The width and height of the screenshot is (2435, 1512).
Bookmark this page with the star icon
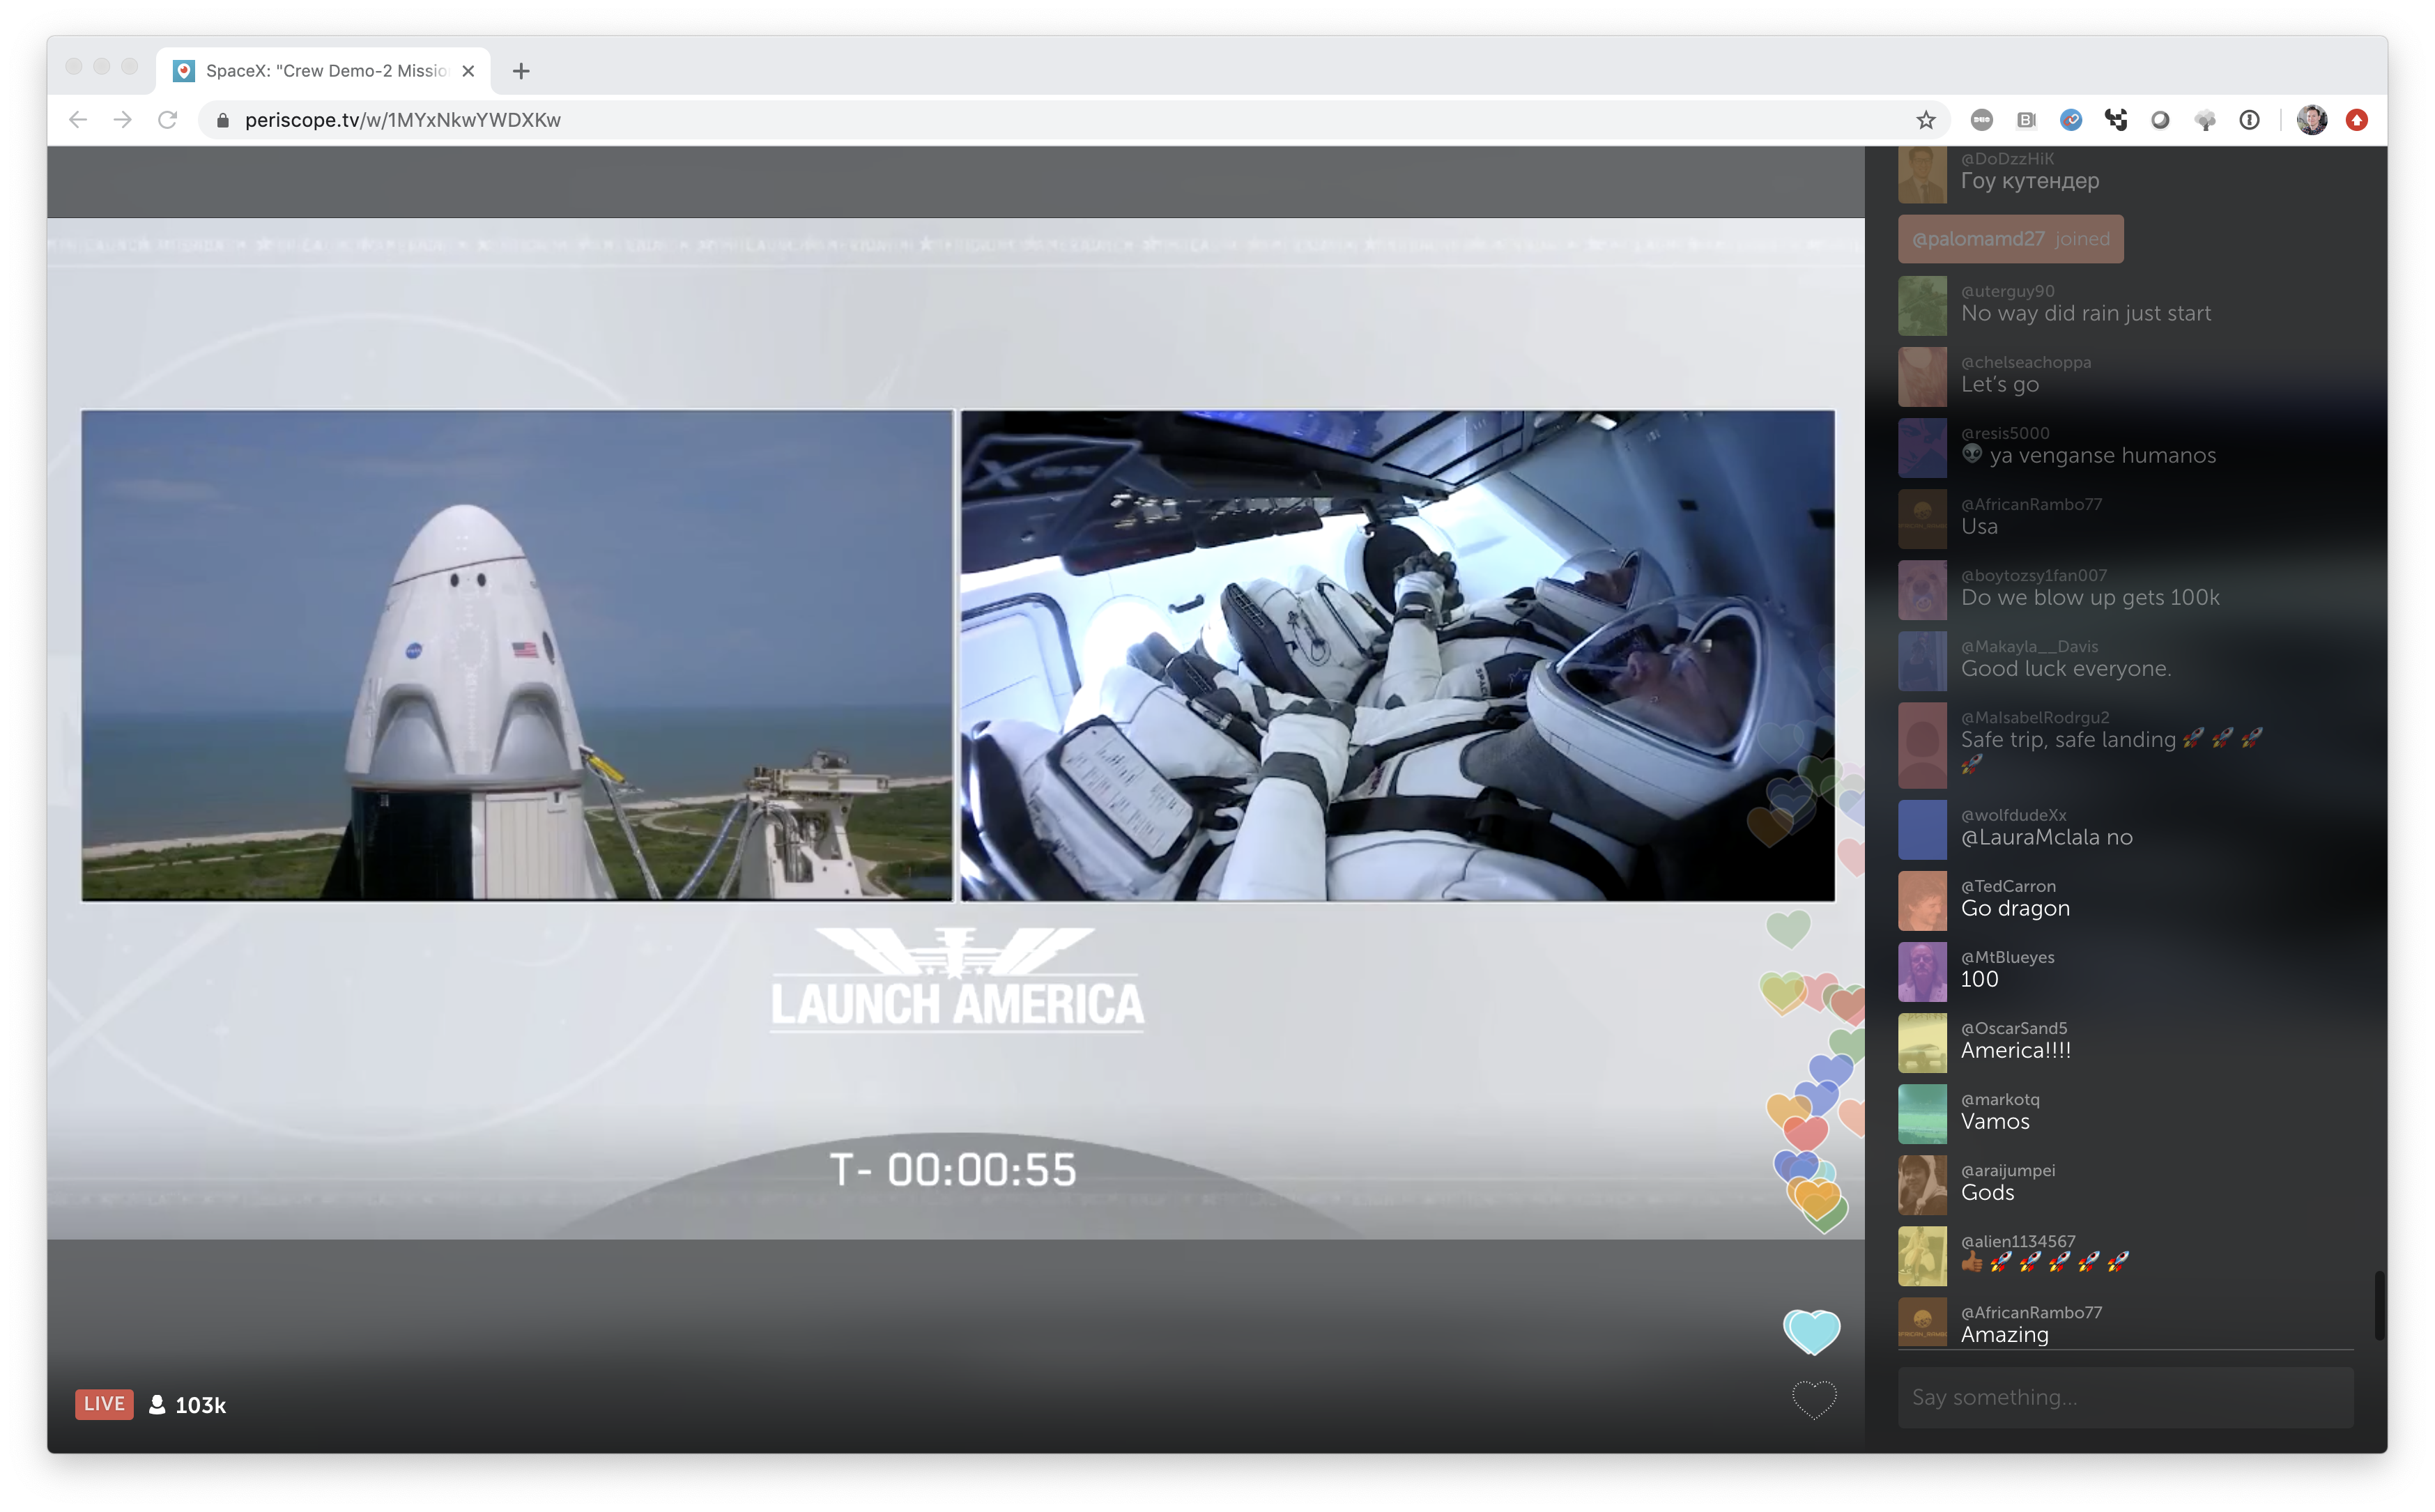tap(1925, 120)
